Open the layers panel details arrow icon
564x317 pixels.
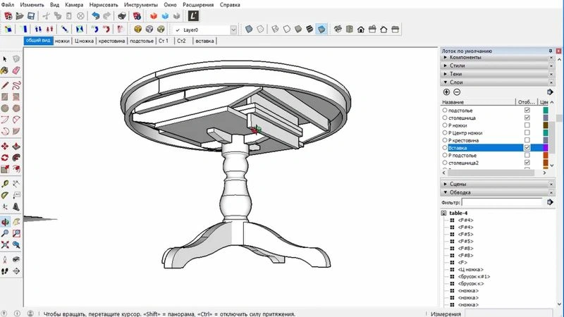[550, 92]
